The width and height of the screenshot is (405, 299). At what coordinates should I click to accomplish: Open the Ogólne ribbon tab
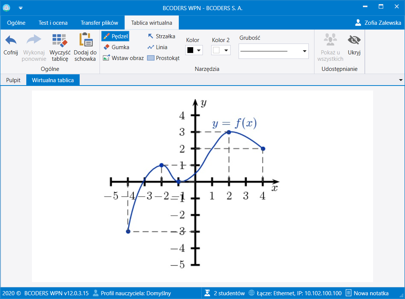tap(16, 23)
